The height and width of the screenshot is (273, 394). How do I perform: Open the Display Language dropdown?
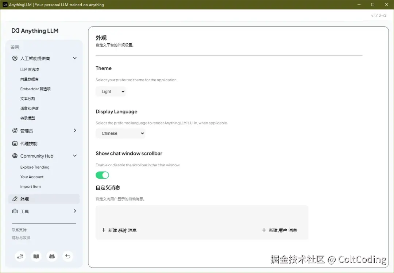120,133
